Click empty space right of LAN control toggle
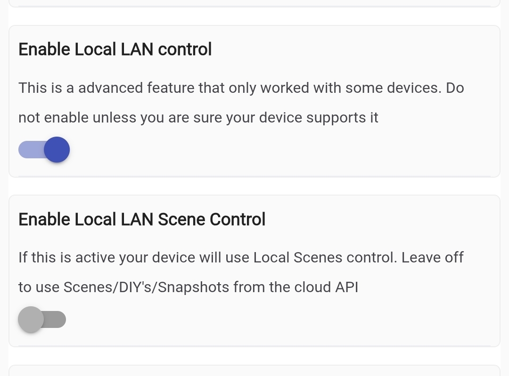 tap(283, 151)
